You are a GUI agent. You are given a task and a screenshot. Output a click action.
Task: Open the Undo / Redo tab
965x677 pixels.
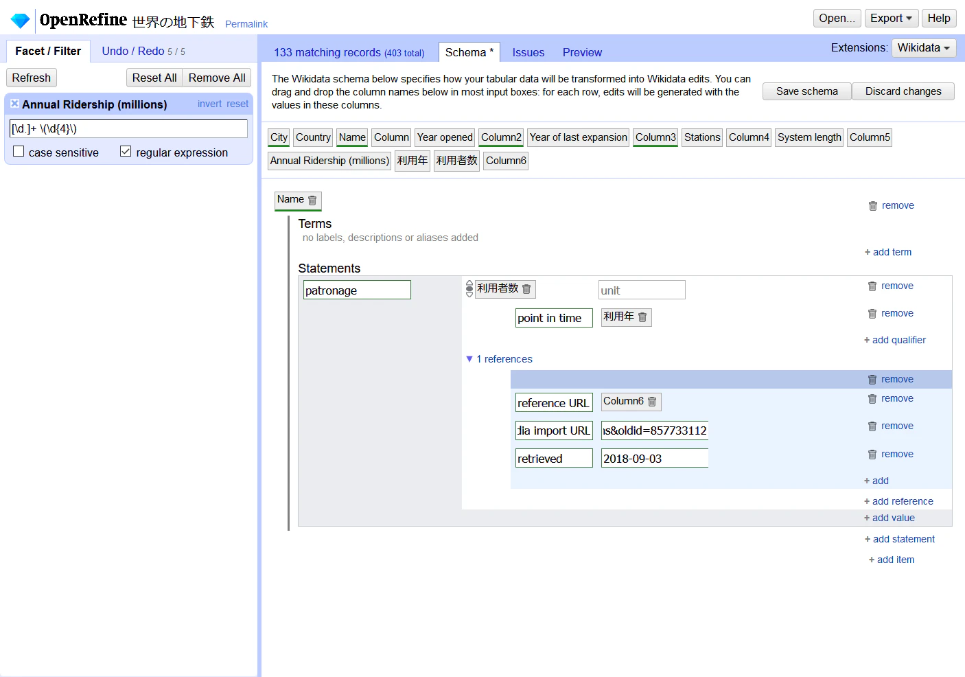click(x=143, y=51)
